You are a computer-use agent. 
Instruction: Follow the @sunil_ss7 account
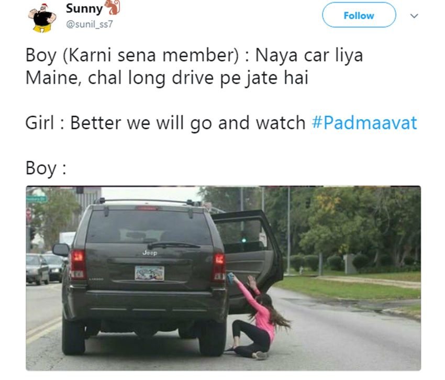pyautogui.click(x=359, y=15)
